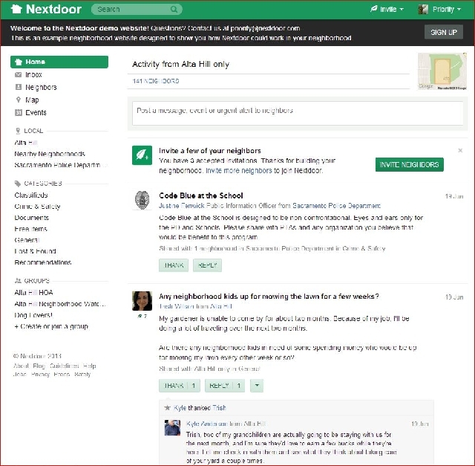Image resolution: width=475 pixels, height=466 pixels.
Task: Click the SIGN UP button
Action: [444, 32]
